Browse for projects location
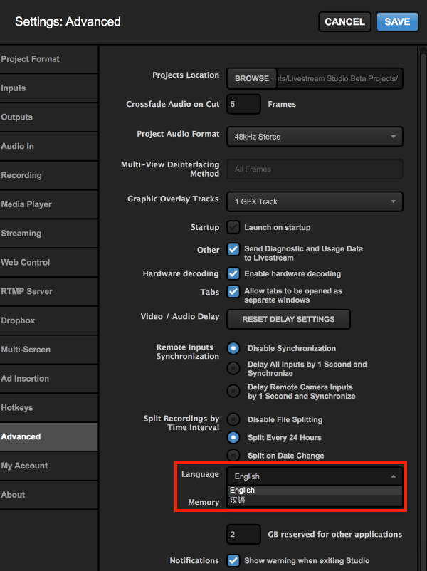Screen dimensions: 427x571 [252, 78]
